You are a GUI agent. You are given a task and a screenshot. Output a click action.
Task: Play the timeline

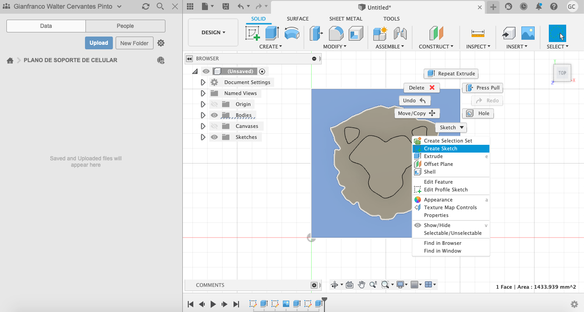213,304
